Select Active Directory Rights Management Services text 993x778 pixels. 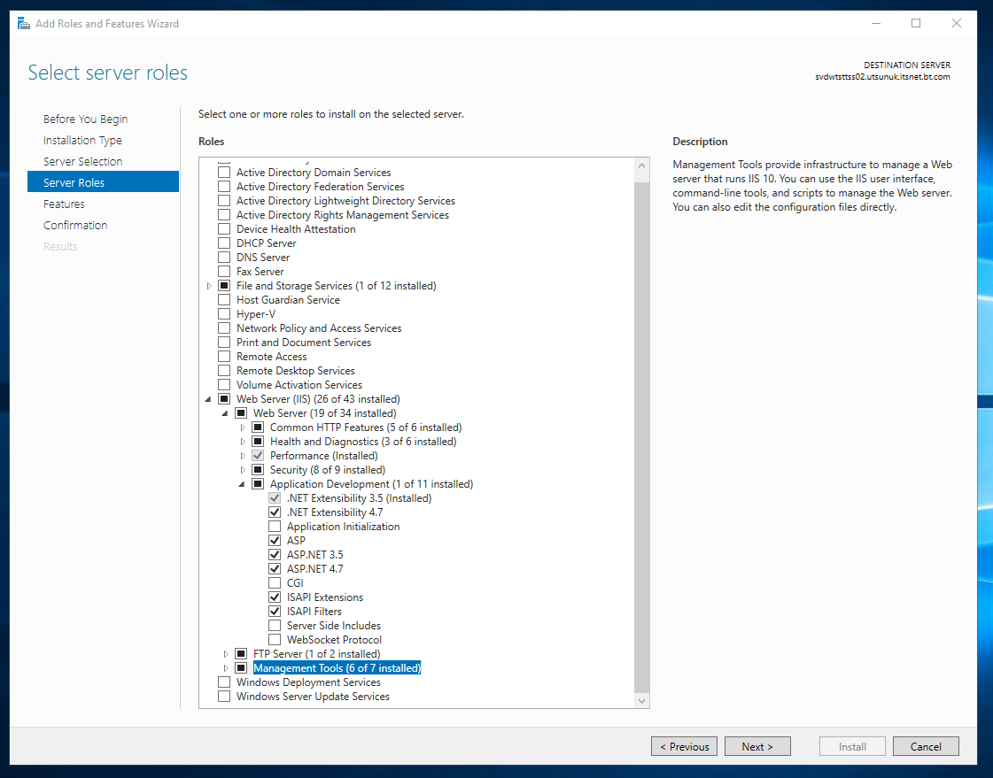[x=343, y=215]
